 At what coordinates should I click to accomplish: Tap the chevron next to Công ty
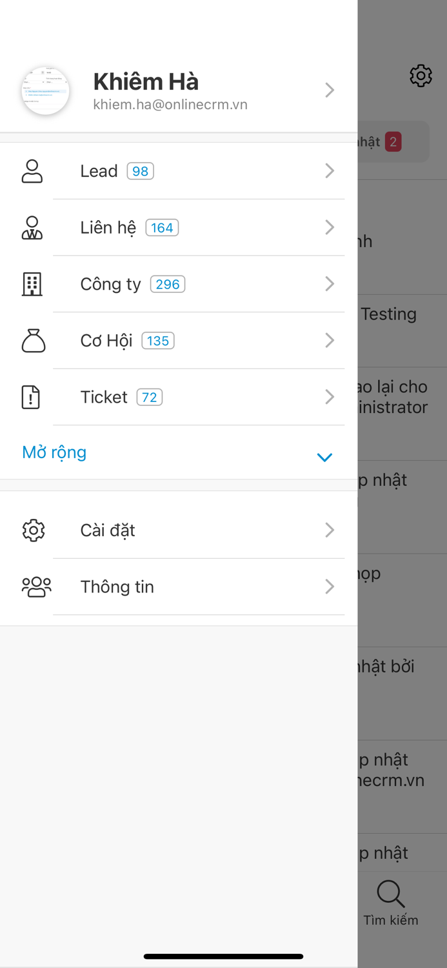[x=330, y=284]
